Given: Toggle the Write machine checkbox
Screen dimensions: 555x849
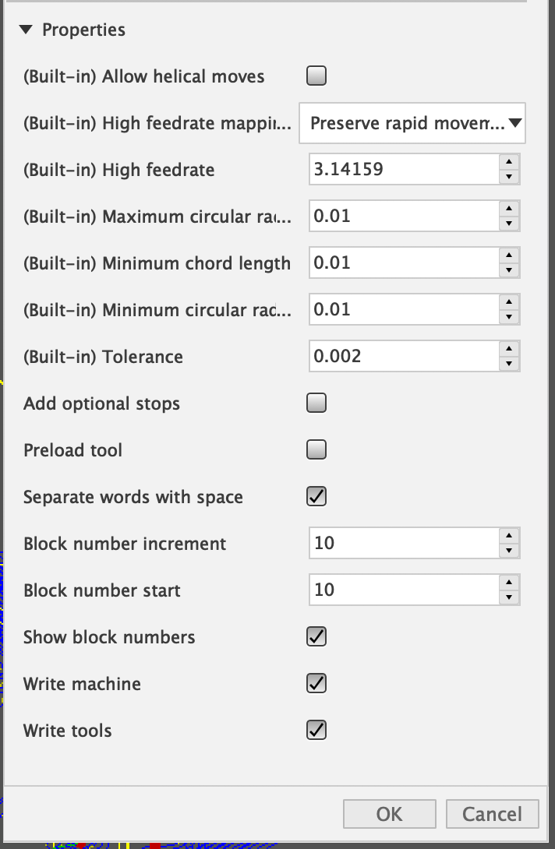Looking at the screenshot, I should (316, 683).
